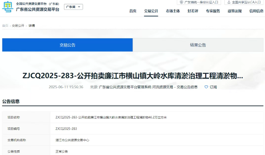
Task: Open the 好差评 navigation item
Action: [193, 11]
